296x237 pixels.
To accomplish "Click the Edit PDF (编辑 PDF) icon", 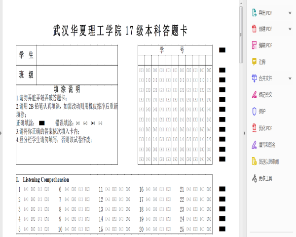I will click(x=254, y=45).
